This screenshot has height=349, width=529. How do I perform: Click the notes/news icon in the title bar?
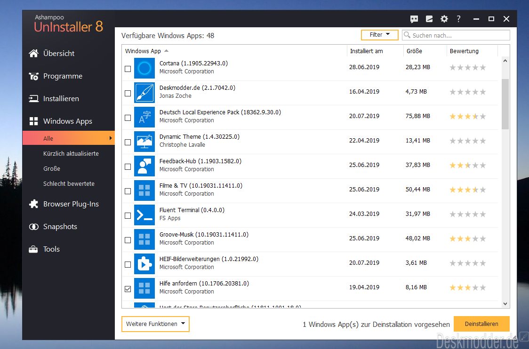[429, 19]
